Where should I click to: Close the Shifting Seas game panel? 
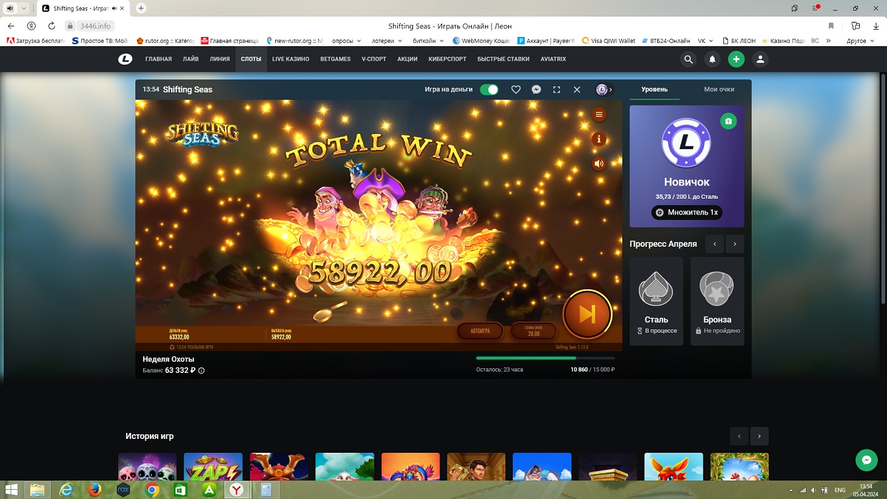pyautogui.click(x=577, y=90)
